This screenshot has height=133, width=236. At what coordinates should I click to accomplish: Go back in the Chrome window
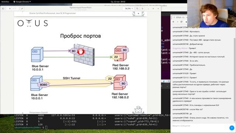pos(174,22)
